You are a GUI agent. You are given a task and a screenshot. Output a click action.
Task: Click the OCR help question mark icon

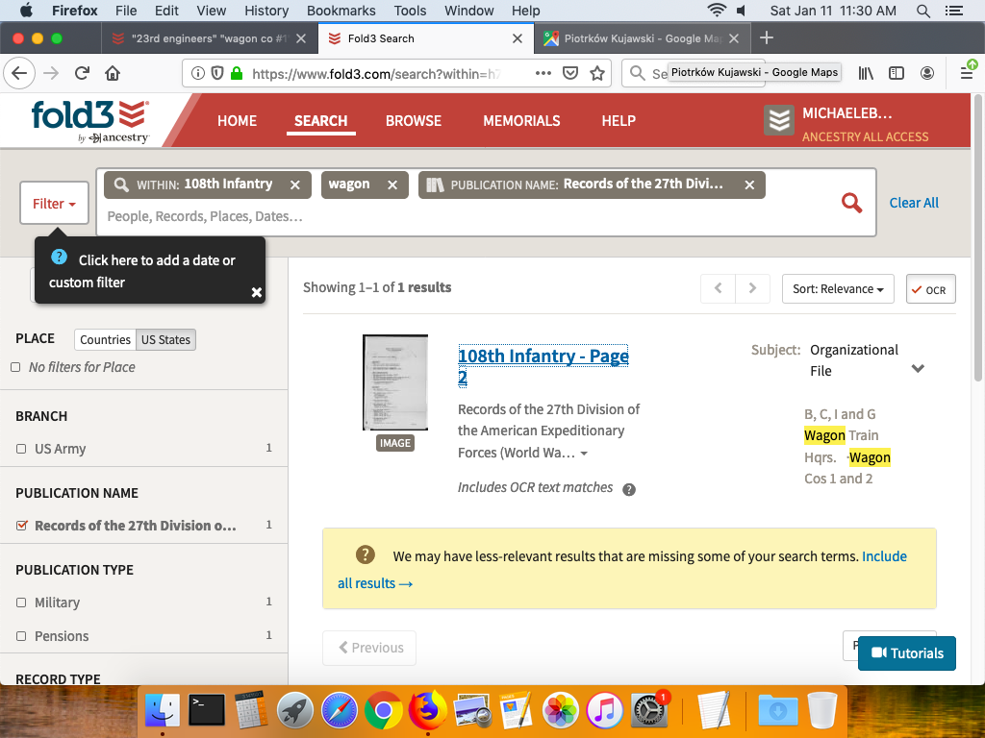coord(629,489)
